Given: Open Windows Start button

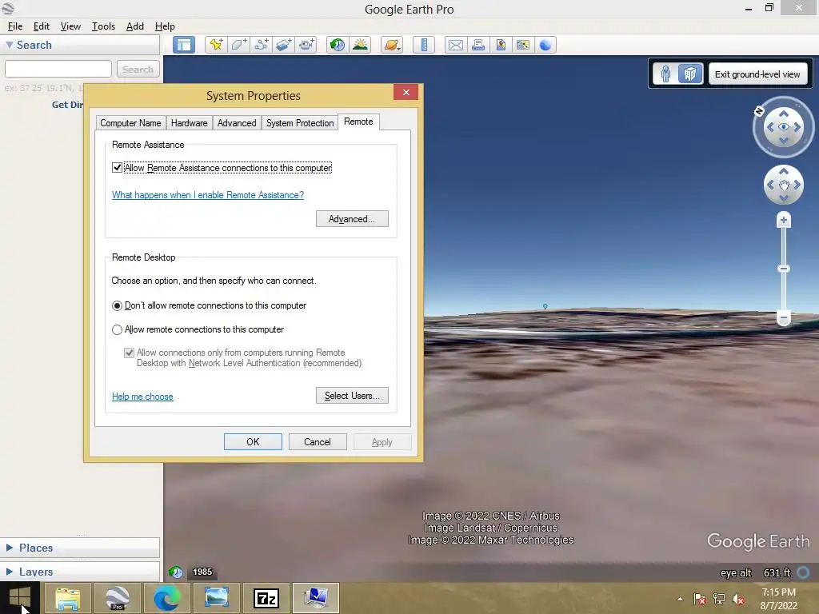Looking at the screenshot, I should click(x=20, y=598).
